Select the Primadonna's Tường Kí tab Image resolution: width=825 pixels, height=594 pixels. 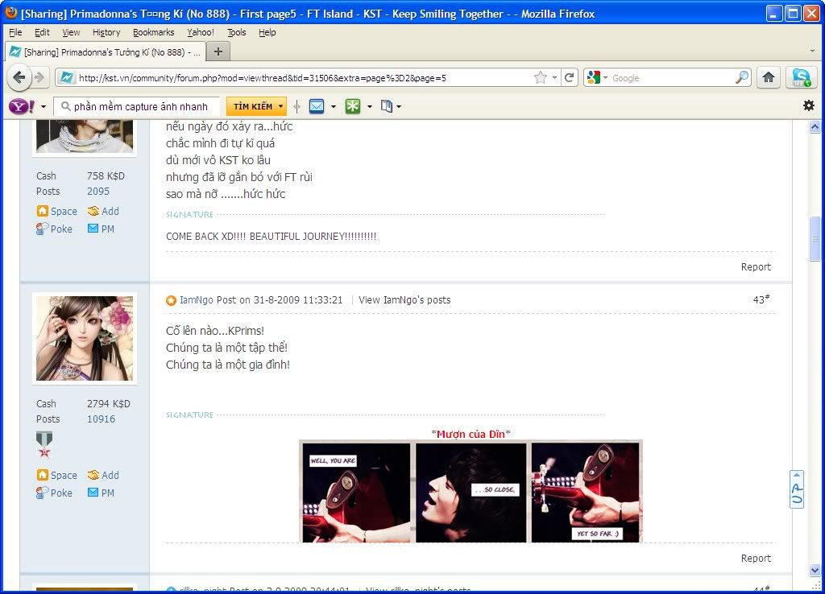point(105,52)
